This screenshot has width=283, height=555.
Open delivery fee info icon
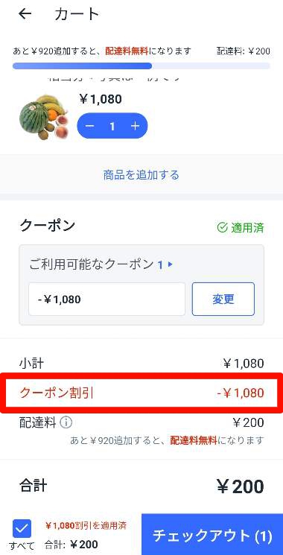pyautogui.click(x=66, y=422)
